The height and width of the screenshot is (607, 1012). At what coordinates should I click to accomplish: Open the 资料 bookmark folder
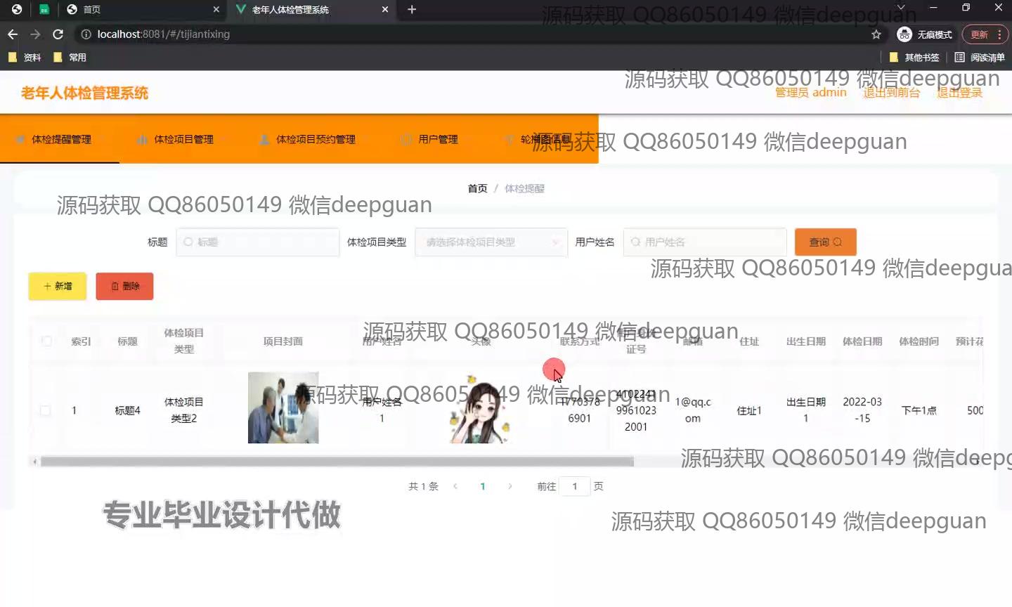pos(25,58)
